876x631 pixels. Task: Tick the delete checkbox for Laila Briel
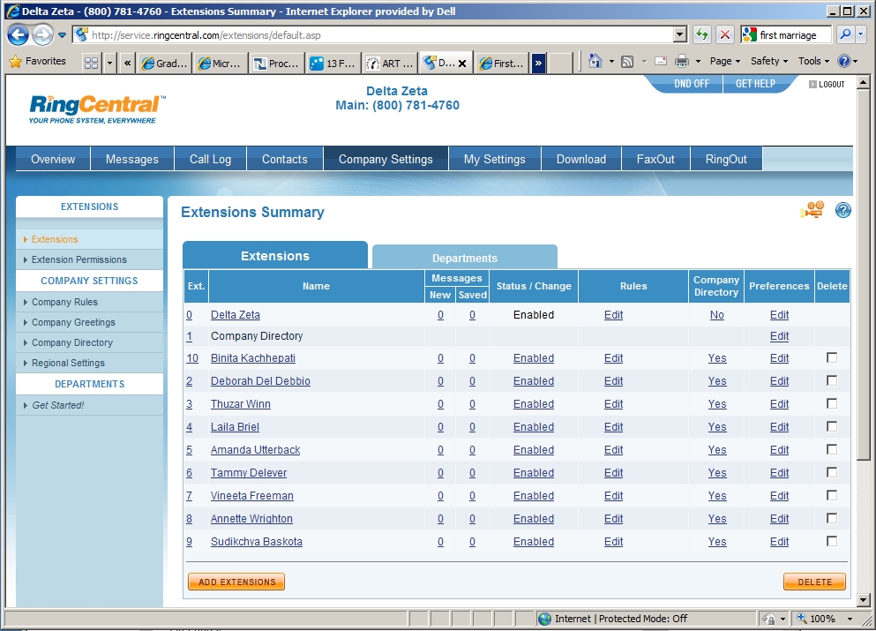click(x=832, y=426)
